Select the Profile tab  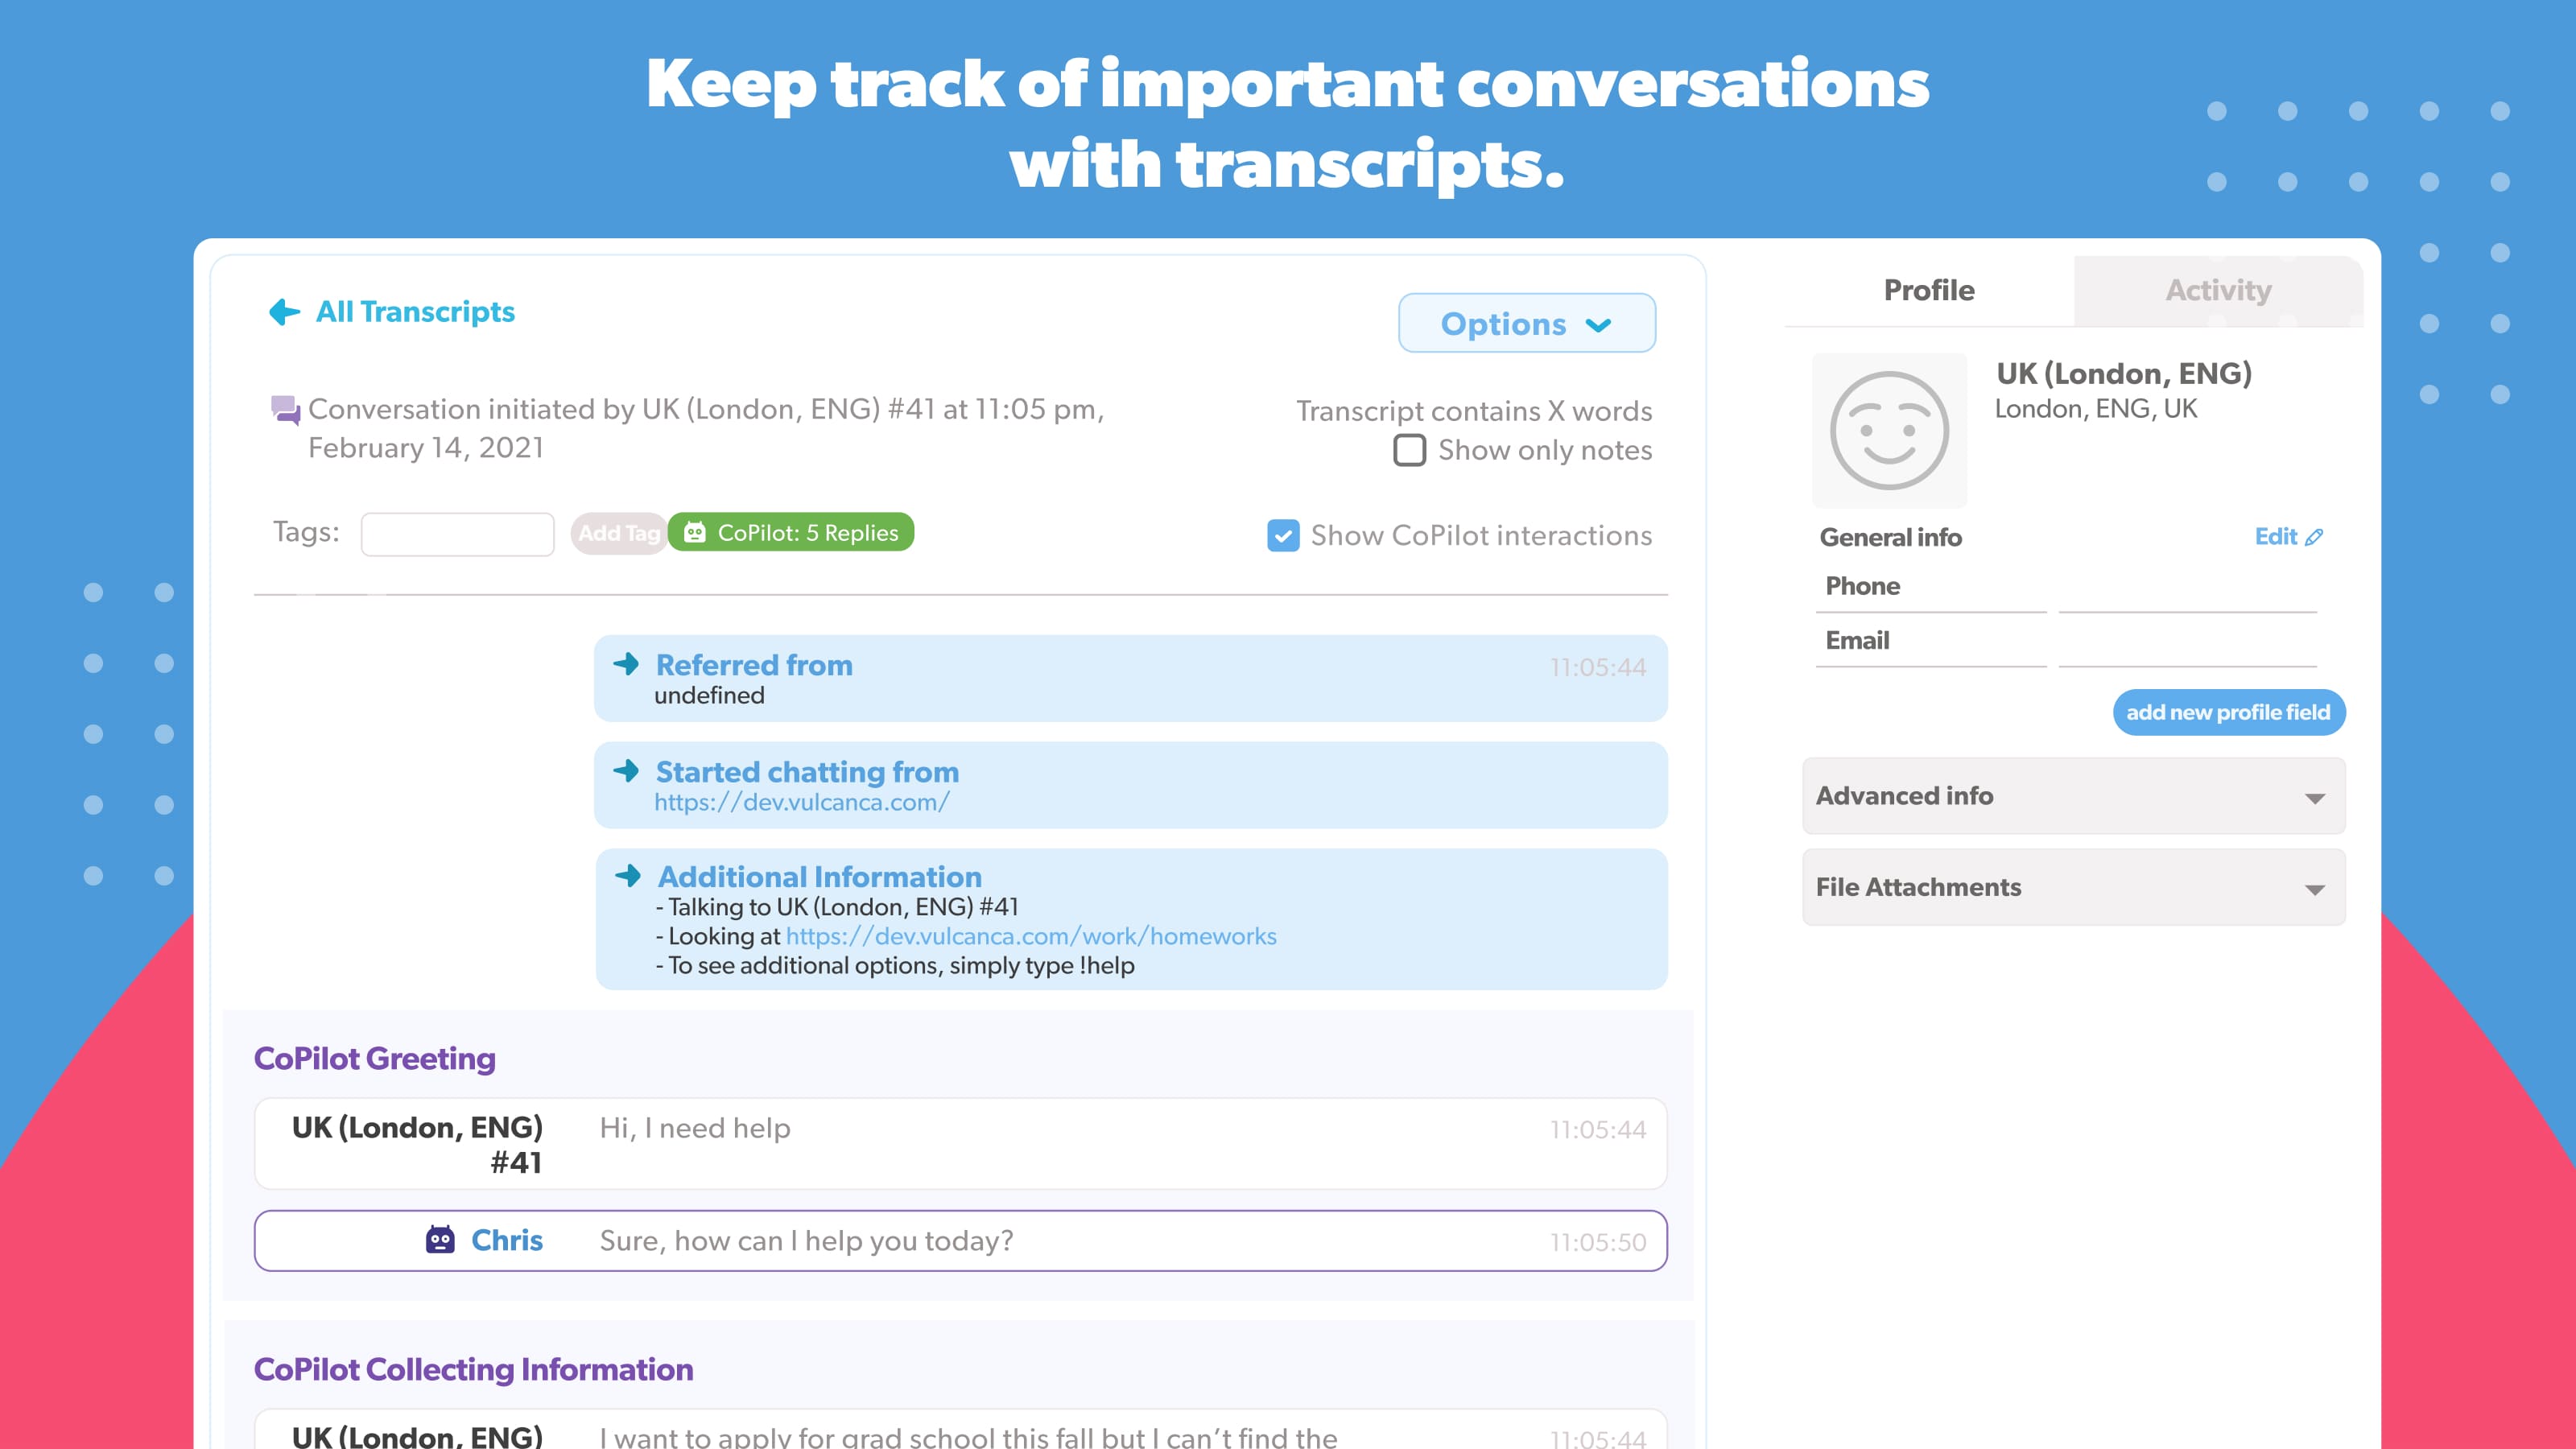tap(1929, 291)
